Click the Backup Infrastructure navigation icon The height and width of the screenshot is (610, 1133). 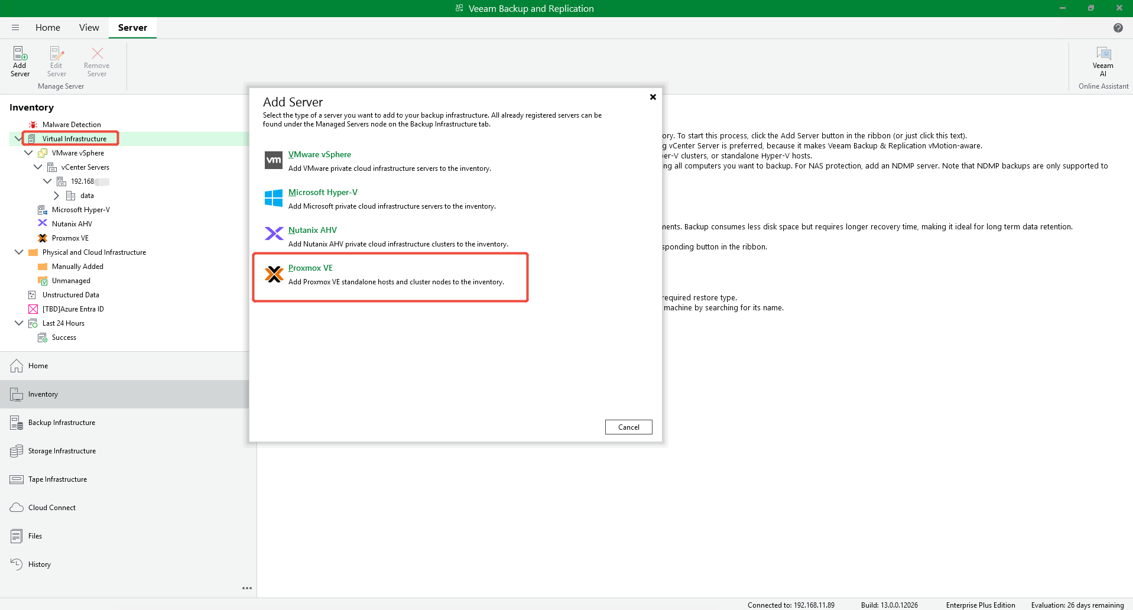point(17,423)
